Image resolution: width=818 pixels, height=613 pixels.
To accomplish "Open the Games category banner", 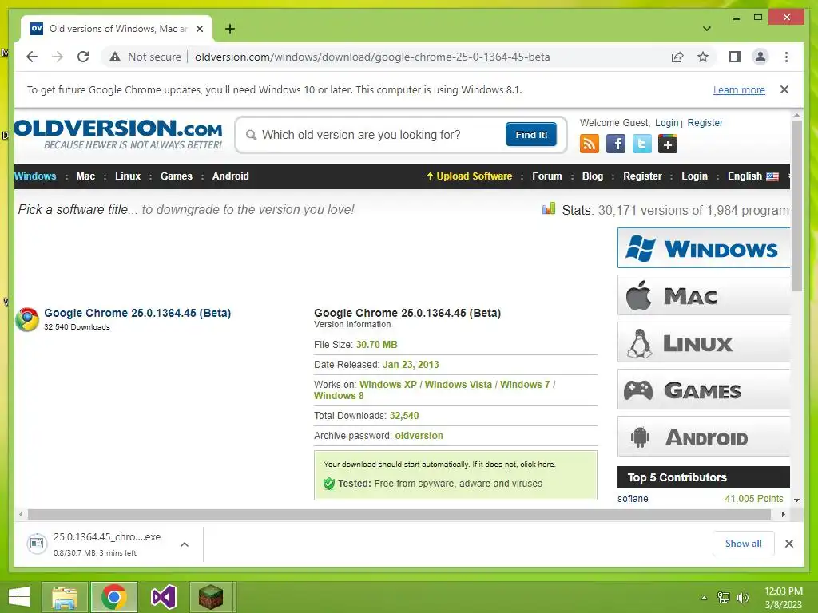I will [x=704, y=390].
